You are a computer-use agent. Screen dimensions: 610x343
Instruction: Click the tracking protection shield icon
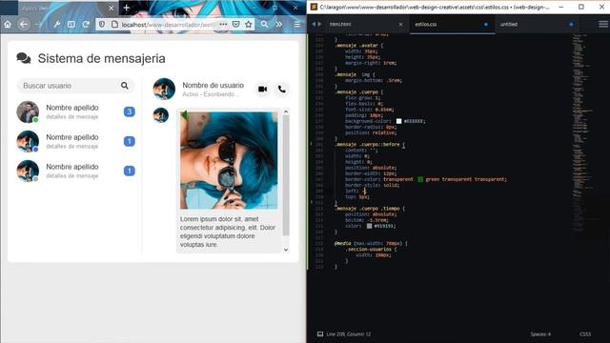click(x=102, y=24)
